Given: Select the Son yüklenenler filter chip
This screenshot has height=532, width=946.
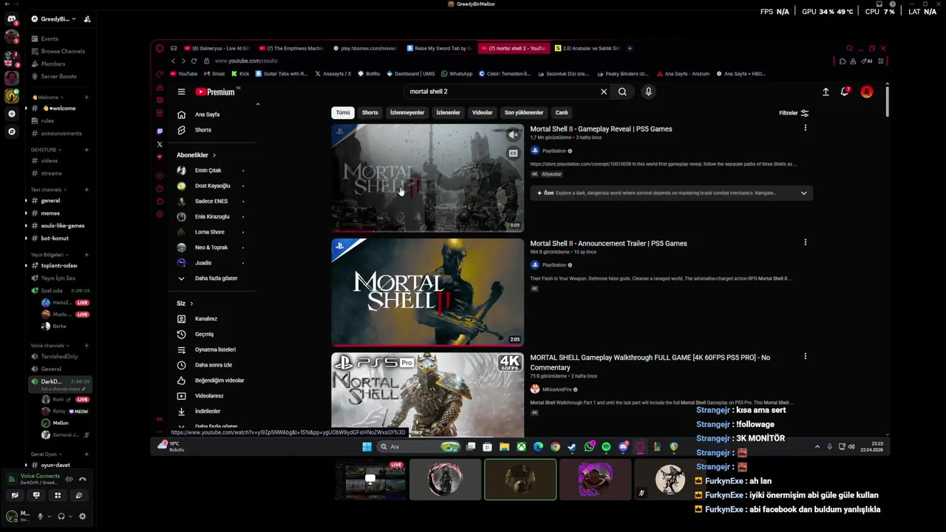Looking at the screenshot, I should tap(524, 113).
